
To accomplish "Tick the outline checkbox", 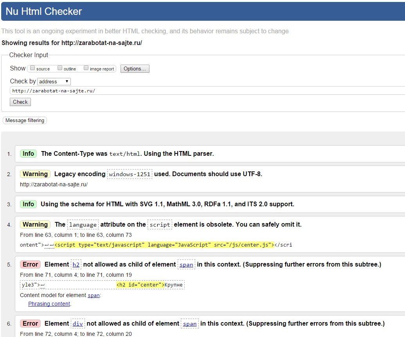I will coord(59,68).
